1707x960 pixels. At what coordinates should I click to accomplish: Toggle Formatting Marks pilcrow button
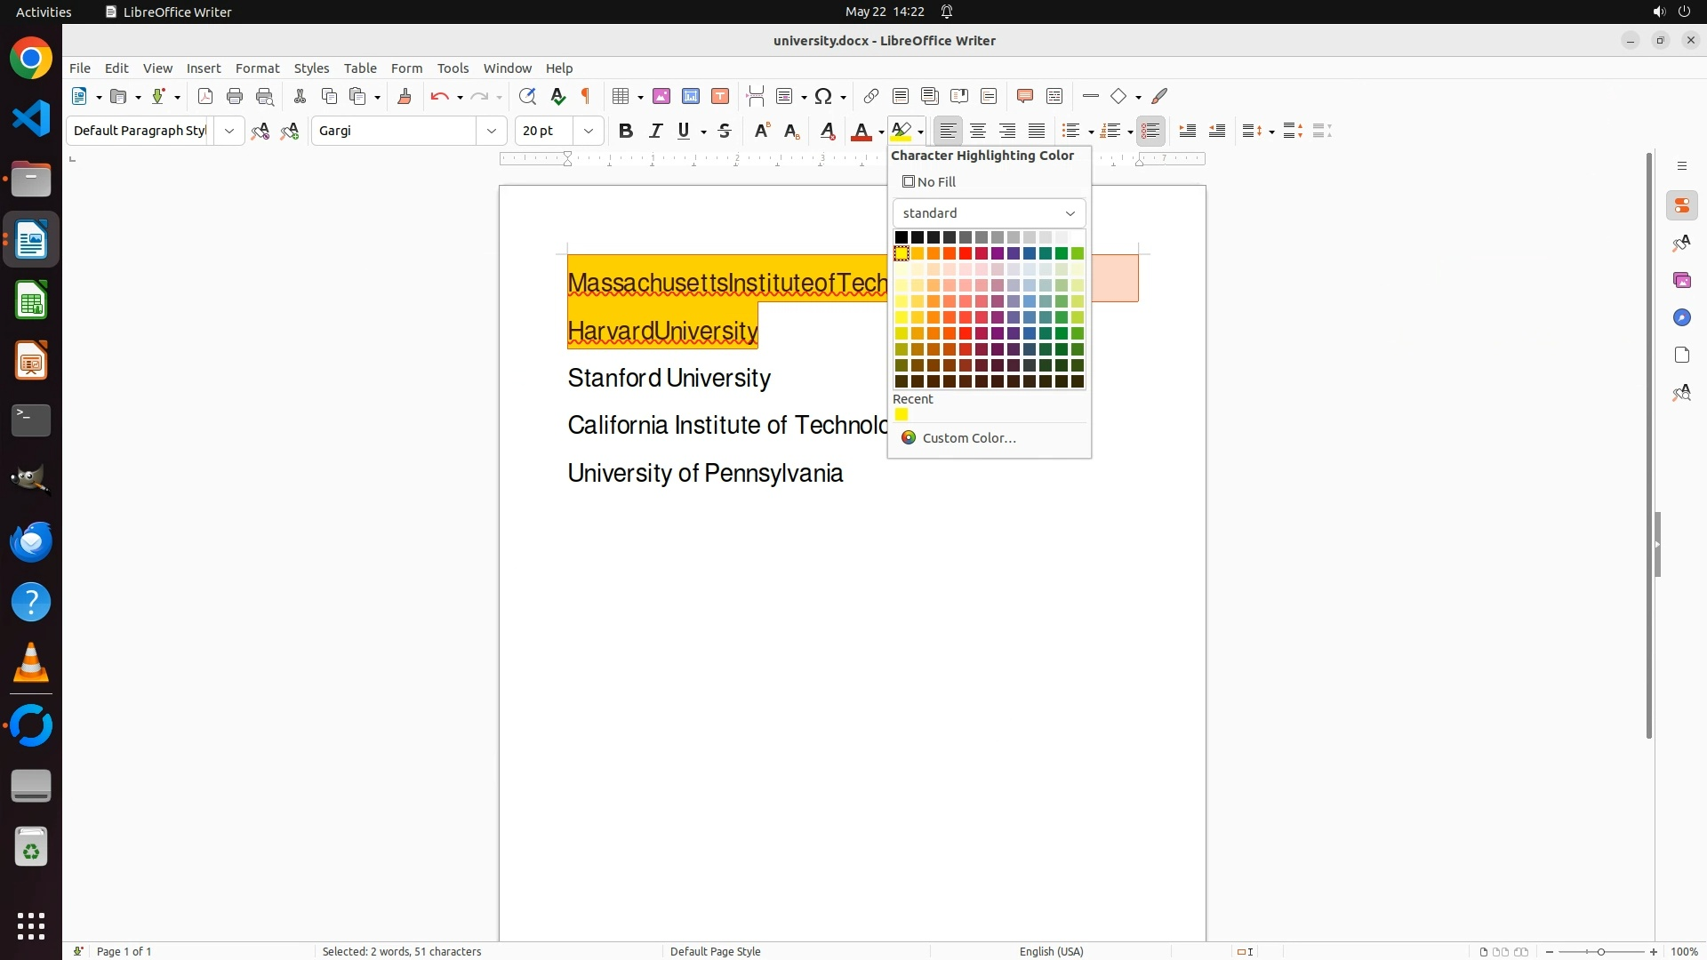[x=586, y=96]
